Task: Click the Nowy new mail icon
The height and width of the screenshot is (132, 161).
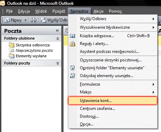Action: click(x=7, y=20)
